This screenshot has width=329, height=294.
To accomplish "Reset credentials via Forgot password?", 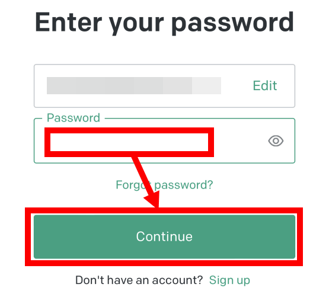I will (165, 185).
